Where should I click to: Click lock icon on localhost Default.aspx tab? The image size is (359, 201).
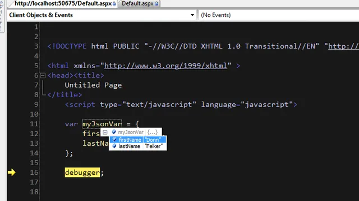[114, 4]
